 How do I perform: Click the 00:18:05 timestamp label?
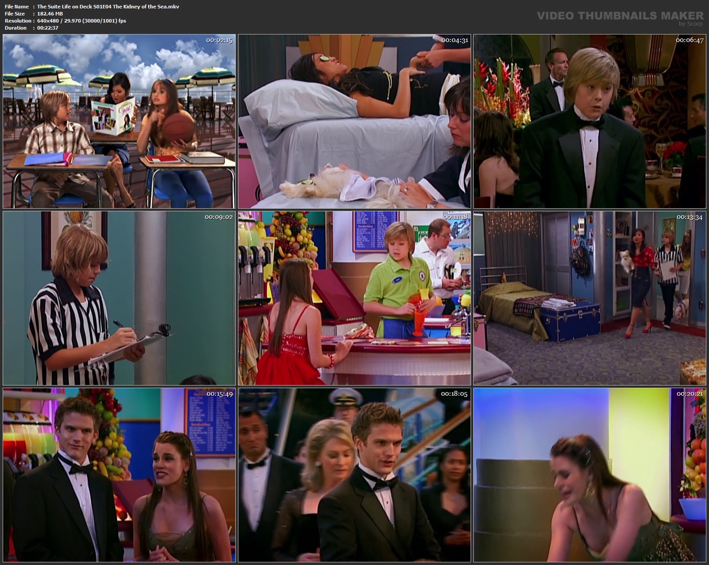point(454,393)
